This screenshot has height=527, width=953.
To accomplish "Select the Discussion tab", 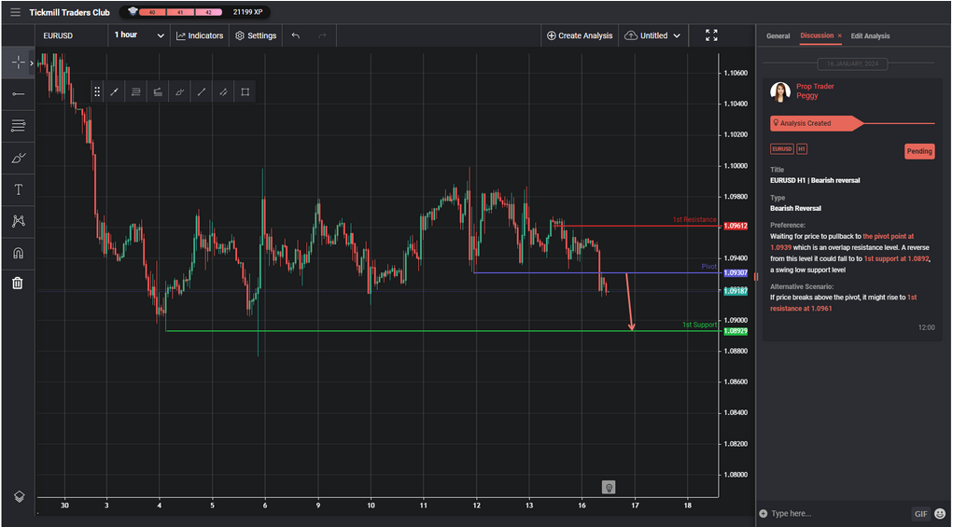I will click(816, 35).
